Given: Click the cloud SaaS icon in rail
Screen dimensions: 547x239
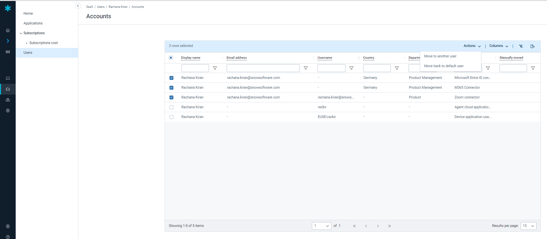Looking at the screenshot, I should pos(8,89).
